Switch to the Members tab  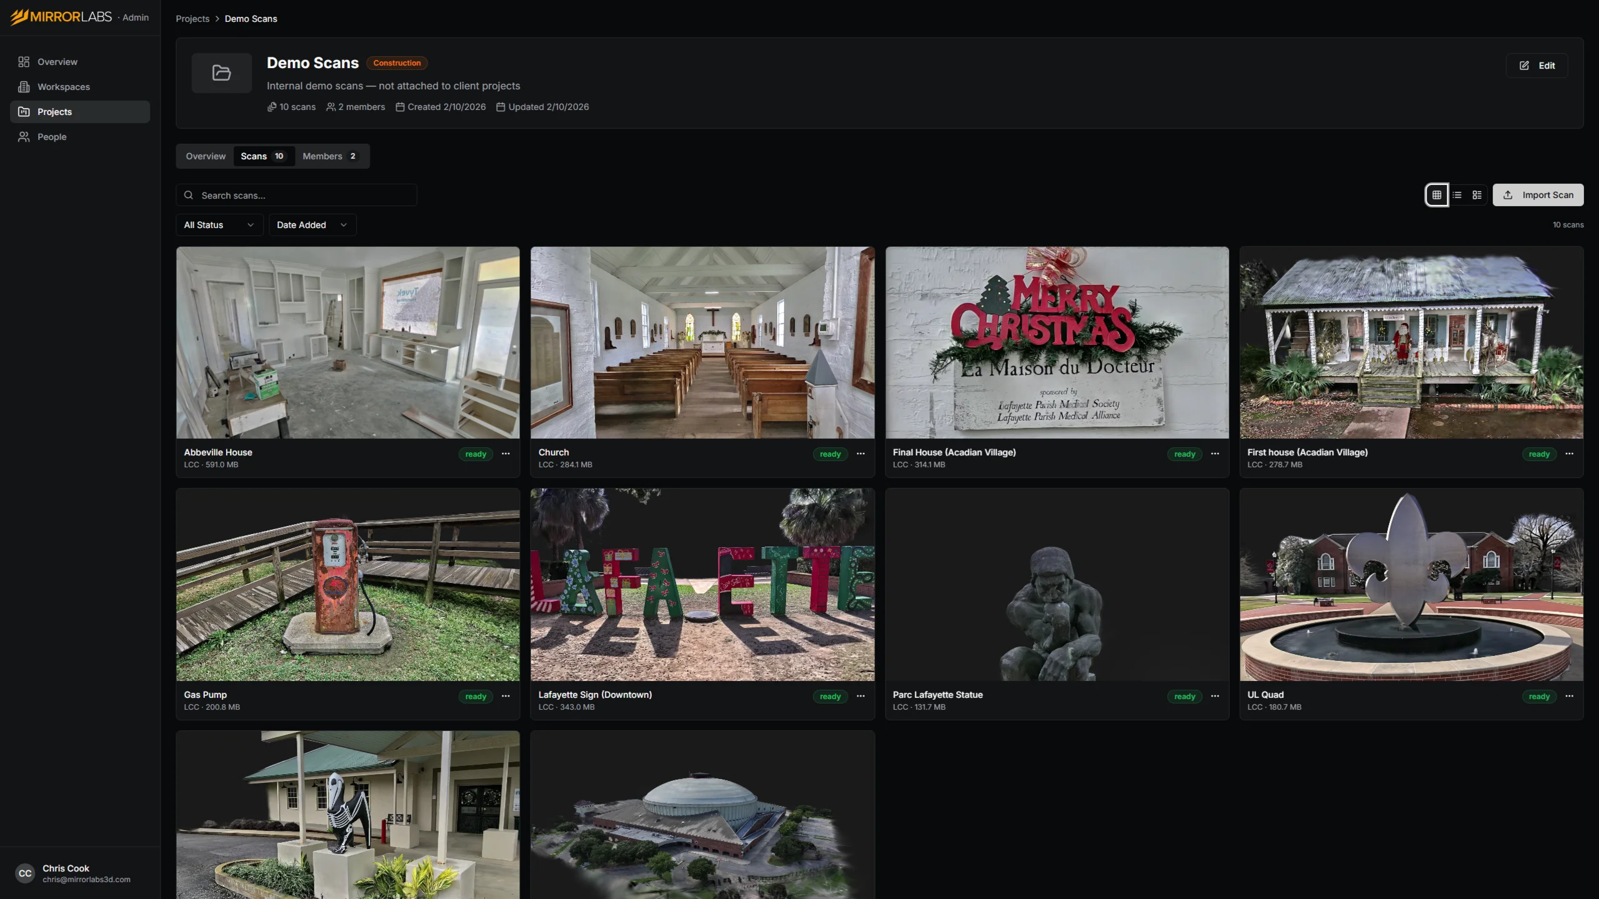(x=329, y=156)
